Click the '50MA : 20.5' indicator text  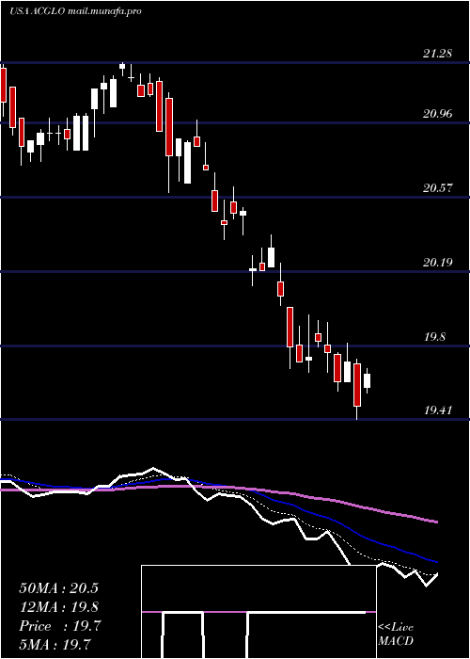tap(58, 588)
